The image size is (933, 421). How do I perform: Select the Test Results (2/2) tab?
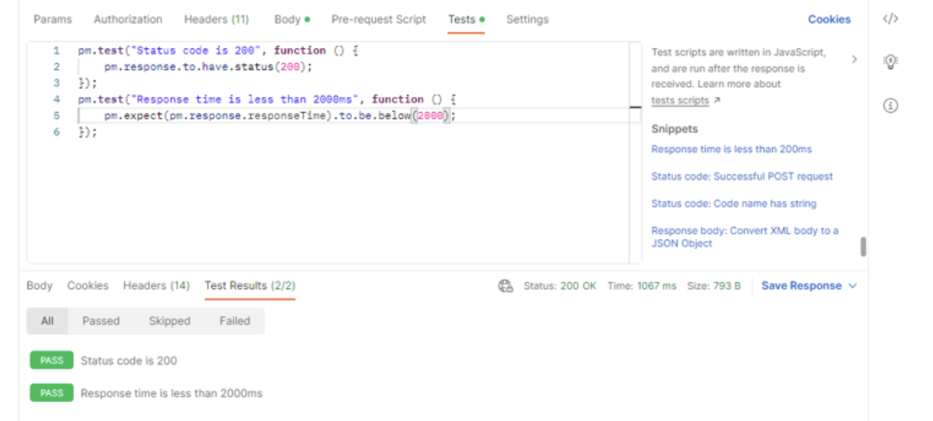250,286
